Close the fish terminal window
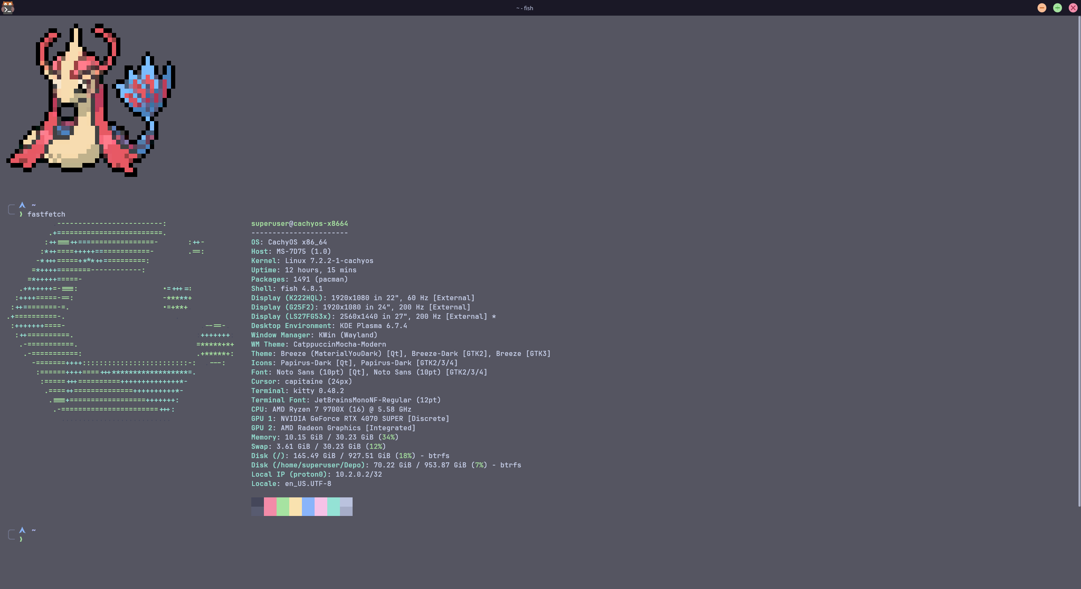This screenshot has height=589, width=1081. pyautogui.click(x=1073, y=8)
